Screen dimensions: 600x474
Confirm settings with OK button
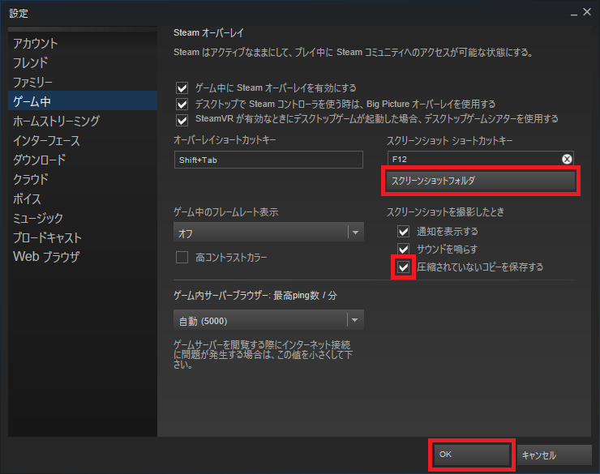coord(472,455)
